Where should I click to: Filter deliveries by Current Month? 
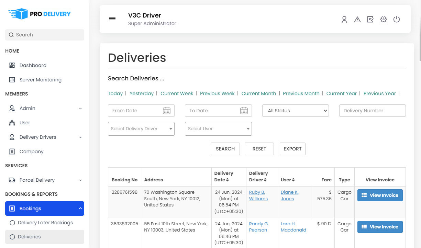coord(259,93)
